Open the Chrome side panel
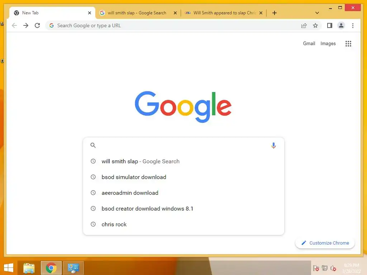The image size is (367, 275). pos(330,25)
